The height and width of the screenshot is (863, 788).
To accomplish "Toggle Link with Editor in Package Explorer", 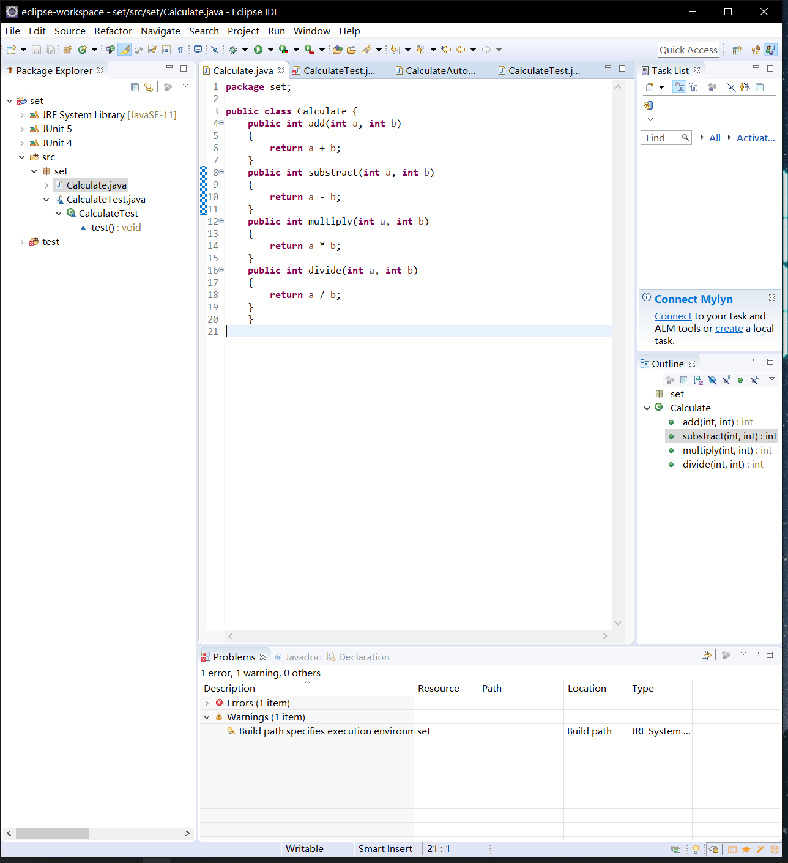I will coord(148,88).
